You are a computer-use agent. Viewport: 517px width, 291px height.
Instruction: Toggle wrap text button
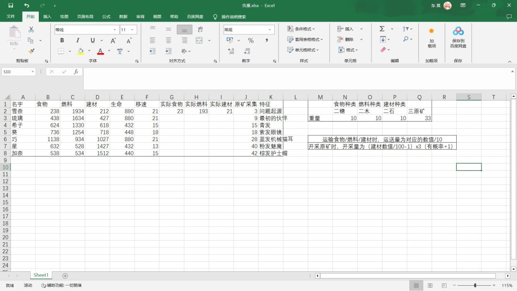point(200,30)
